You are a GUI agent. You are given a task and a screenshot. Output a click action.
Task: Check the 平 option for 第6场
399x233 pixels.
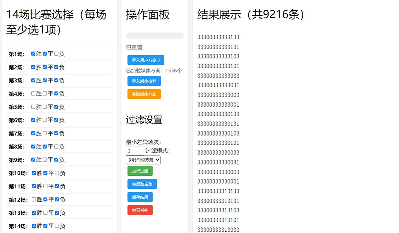[45, 120]
